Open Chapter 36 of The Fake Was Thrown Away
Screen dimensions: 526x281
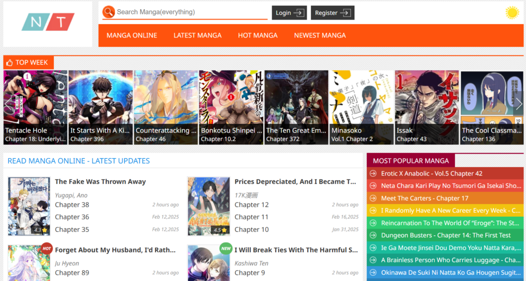pyautogui.click(x=72, y=217)
